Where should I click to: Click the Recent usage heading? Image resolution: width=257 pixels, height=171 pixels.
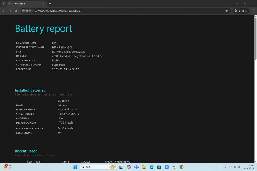pos(26,151)
